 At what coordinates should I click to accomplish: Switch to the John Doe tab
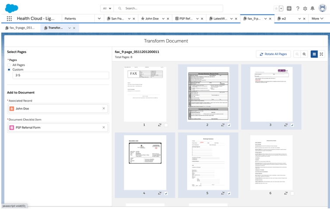pyautogui.click(x=152, y=19)
